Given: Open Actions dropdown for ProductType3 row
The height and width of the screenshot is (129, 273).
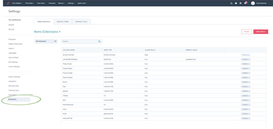Looking at the screenshot, I should [246, 78].
